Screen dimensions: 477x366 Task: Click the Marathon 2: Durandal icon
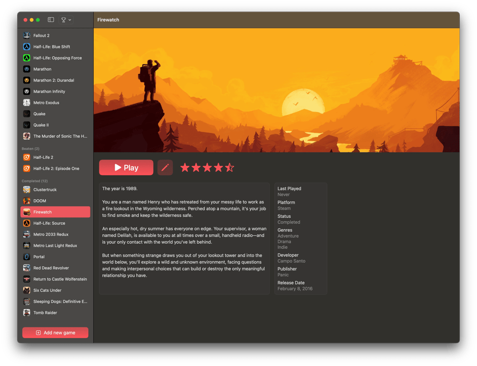[27, 80]
